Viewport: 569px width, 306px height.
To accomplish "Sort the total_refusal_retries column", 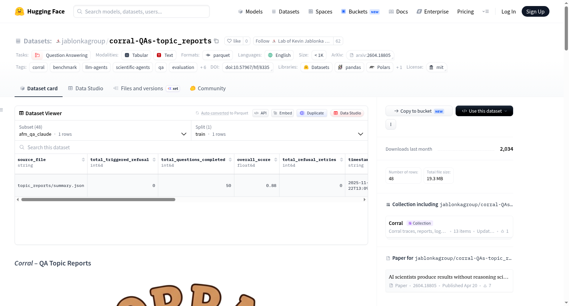I will 341,160.
